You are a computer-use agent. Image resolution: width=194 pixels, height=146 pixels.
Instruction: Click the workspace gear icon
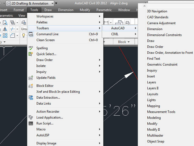click(9, 3)
